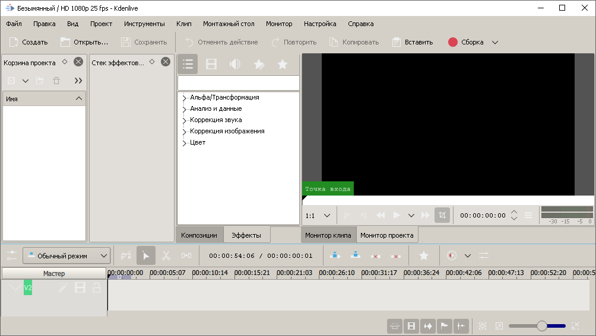
Task: Open play options dropdown arrow in monitor
Action: click(x=411, y=215)
